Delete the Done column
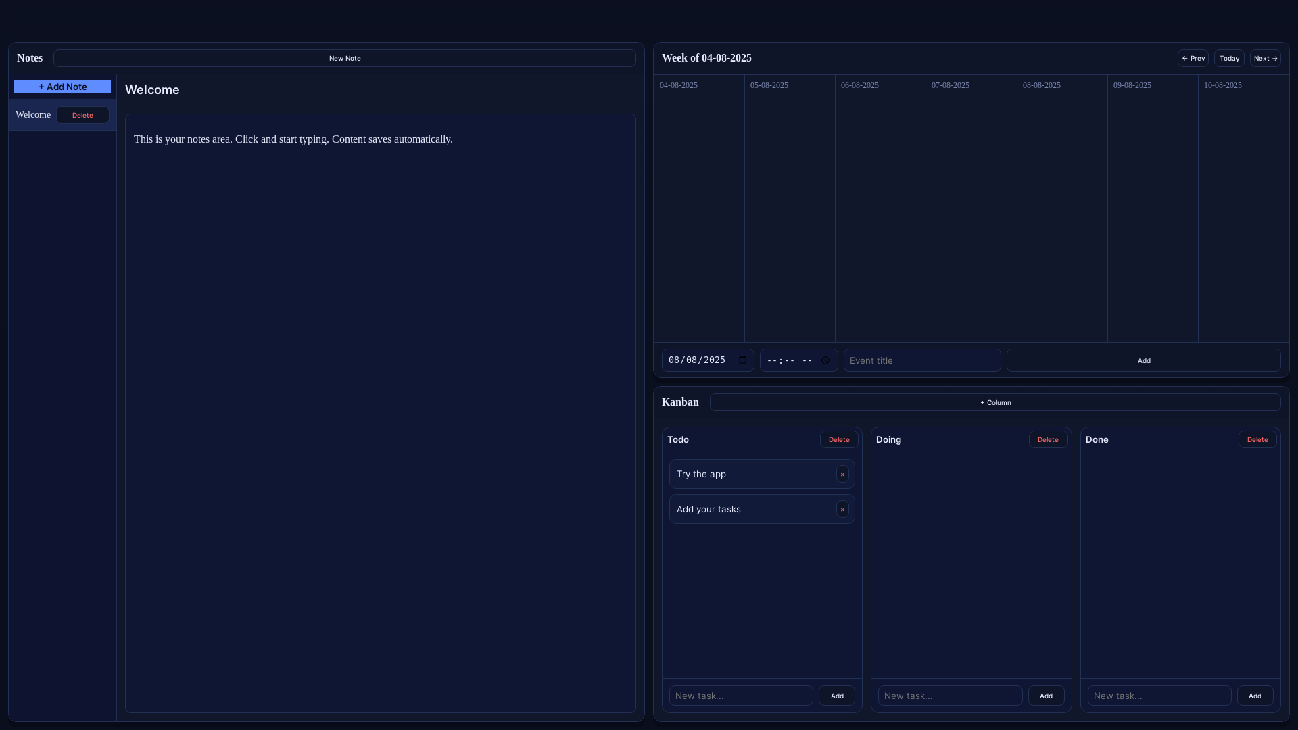The image size is (1298, 730). (1257, 439)
